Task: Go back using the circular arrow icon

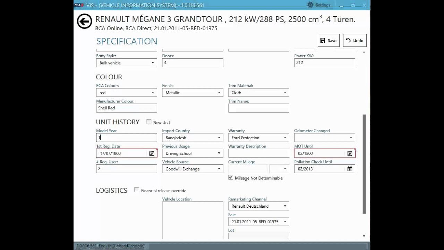Action: (84, 21)
